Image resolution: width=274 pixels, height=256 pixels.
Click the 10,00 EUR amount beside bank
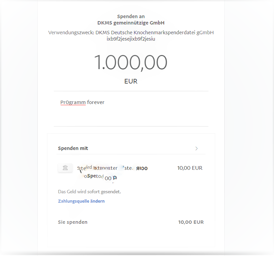tap(190, 168)
